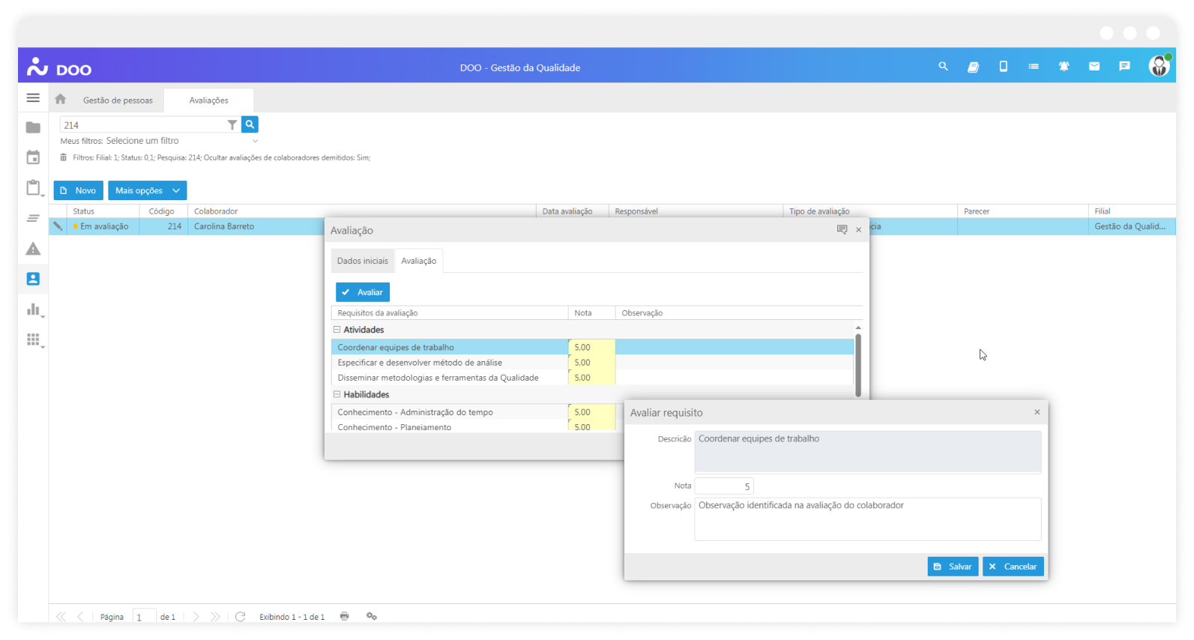Click the search magnifier icon in header
Viewport: 1194px width, 640px height.
tap(943, 67)
